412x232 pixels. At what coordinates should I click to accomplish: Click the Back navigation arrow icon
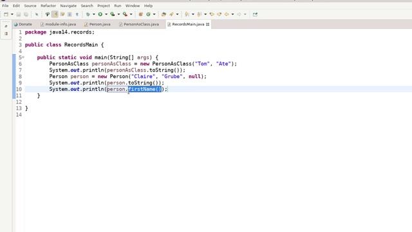click(227, 14)
